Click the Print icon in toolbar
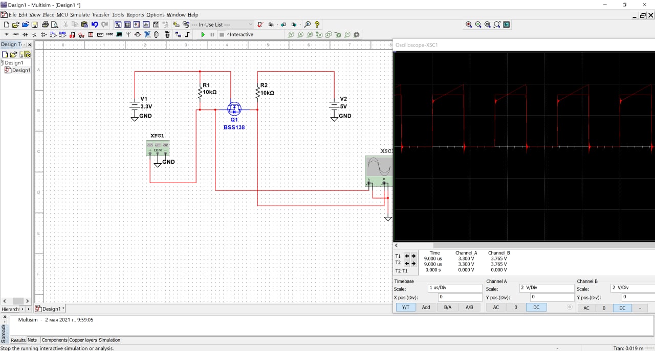655x351 pixels. [x=46, y=25]
